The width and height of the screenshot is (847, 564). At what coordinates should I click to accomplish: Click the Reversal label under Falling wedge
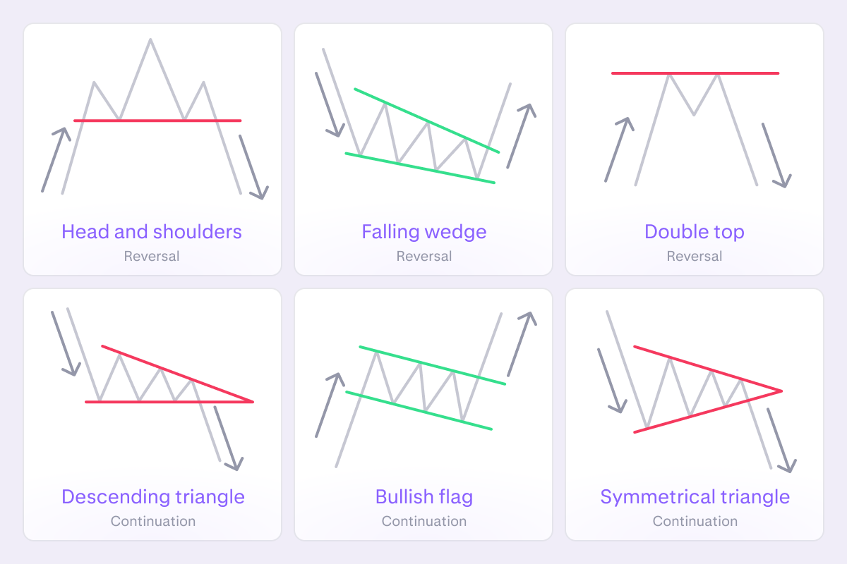(x=423, y=256)
